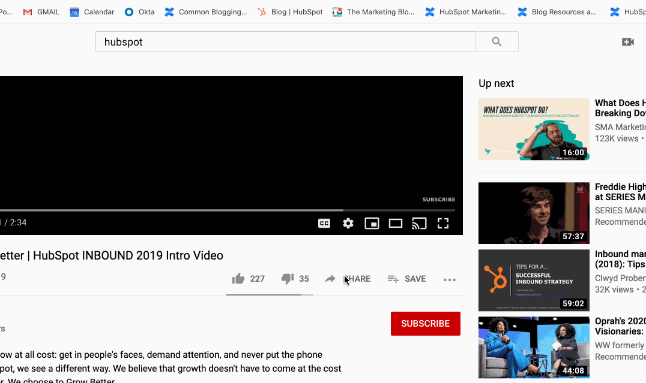
Task: Click Clwyd Prober channel name
Action: click(x=620, y=278)
